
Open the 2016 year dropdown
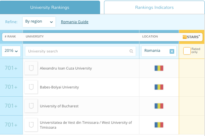[11, 51]
